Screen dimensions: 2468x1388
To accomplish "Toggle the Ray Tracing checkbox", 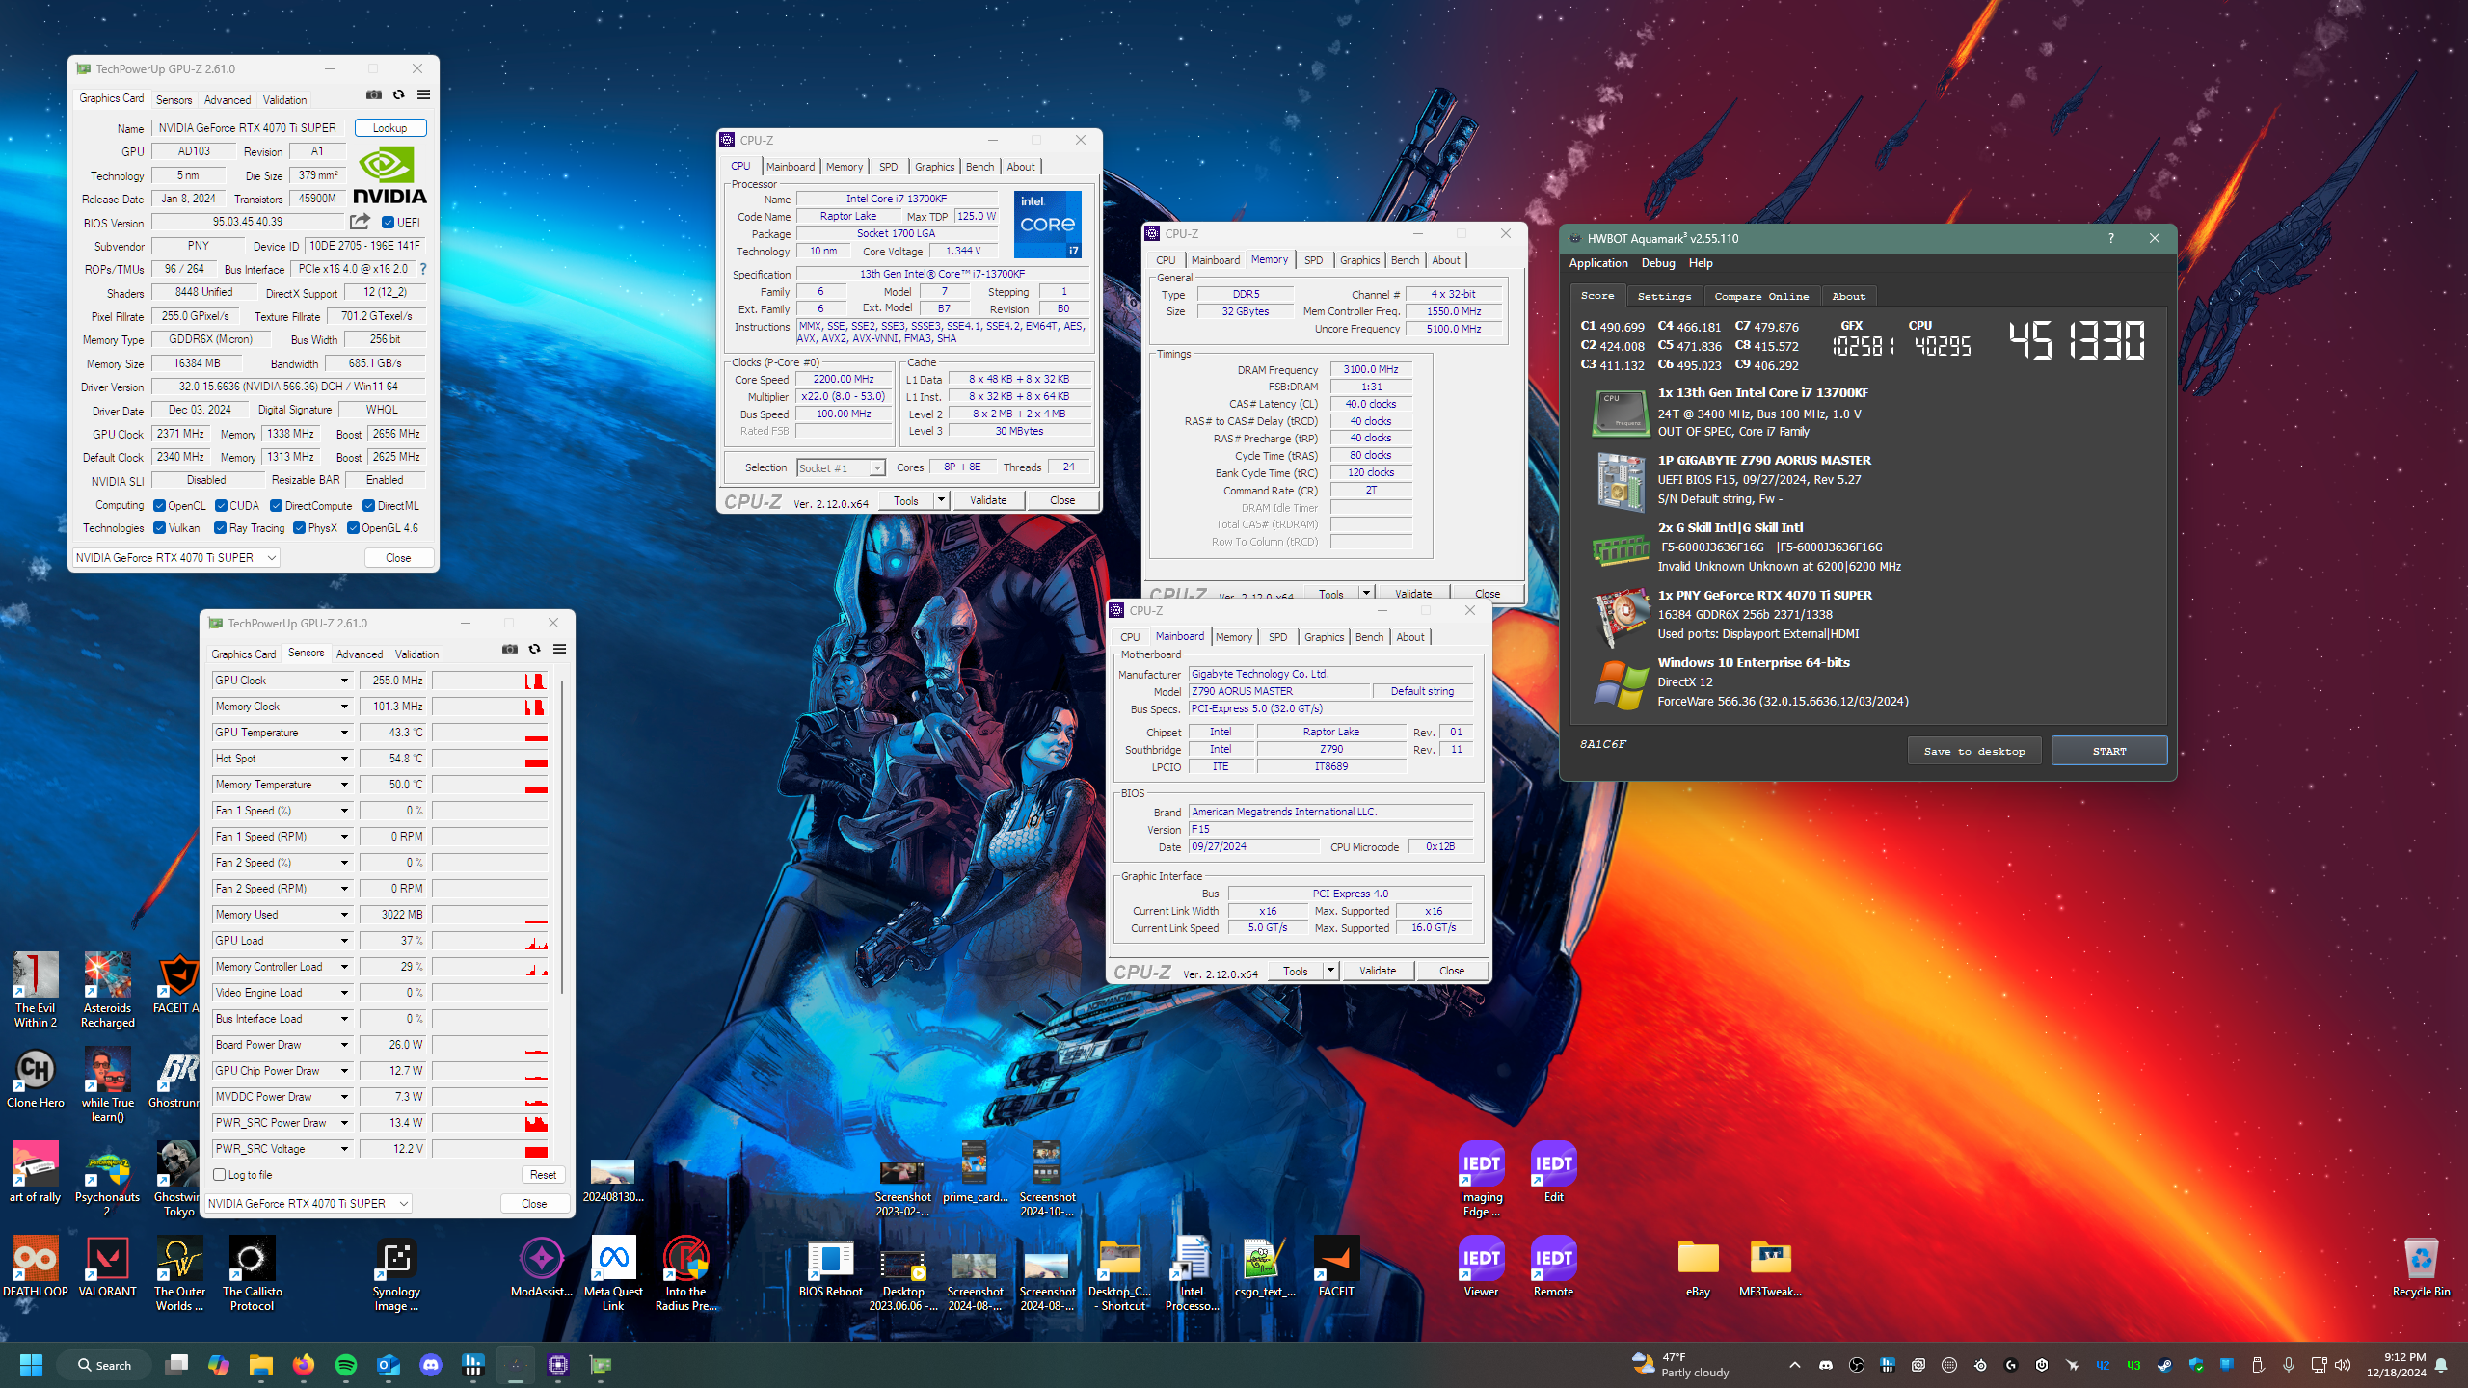I will [x=221, y=527].
